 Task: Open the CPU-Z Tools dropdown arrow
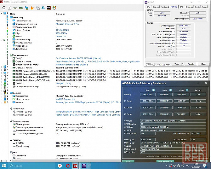click(183, 64)
